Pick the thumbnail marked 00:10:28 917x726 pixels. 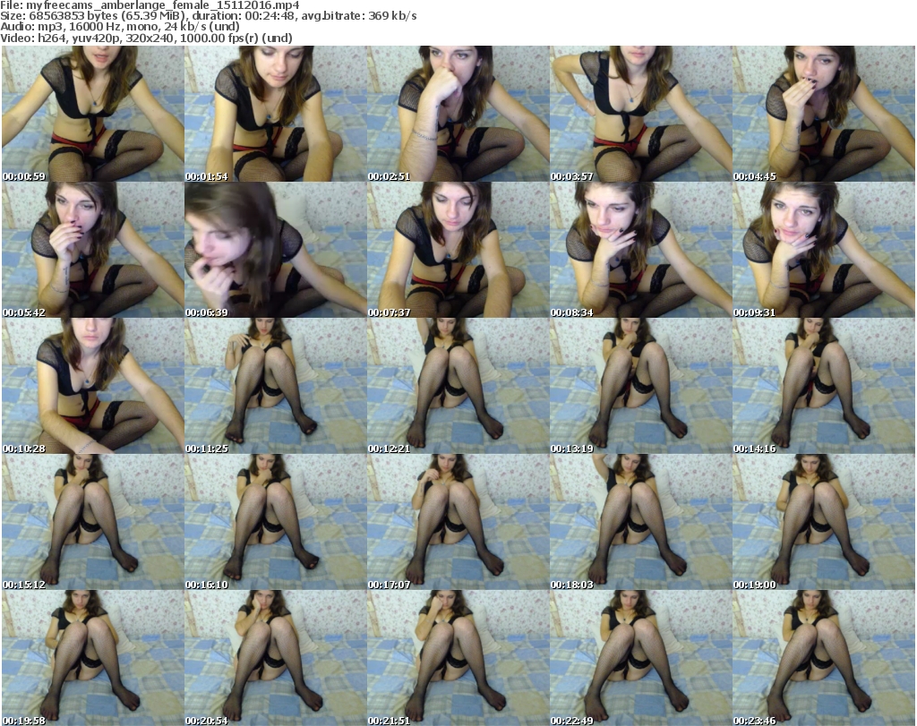click(93, 386)
